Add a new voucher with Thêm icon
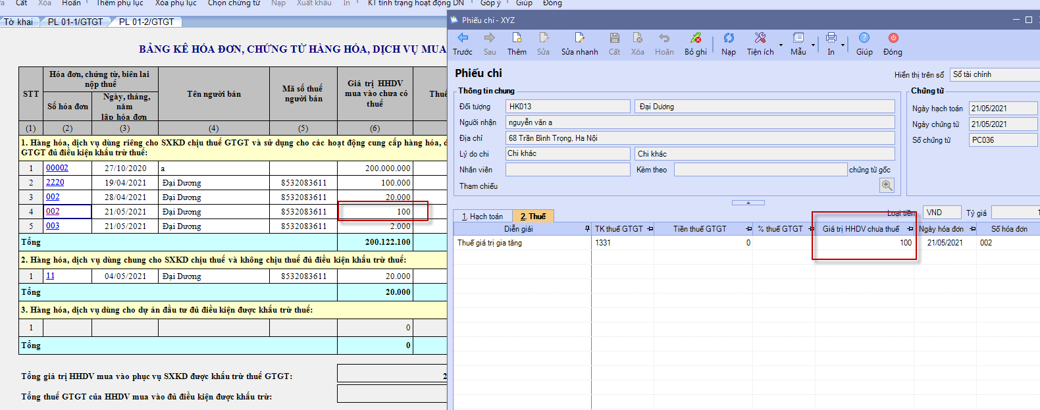1040x410 pixels. pyautogui.click(x=517, y=38)
